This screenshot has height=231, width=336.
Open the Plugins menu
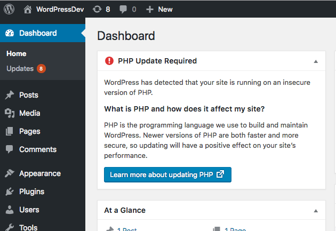(31, 192)
